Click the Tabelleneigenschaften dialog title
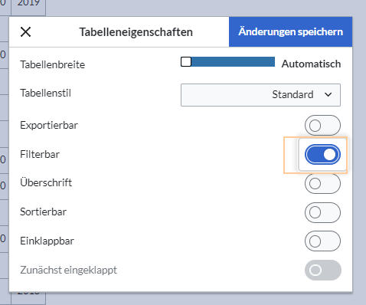 click(x=136, y=32)
